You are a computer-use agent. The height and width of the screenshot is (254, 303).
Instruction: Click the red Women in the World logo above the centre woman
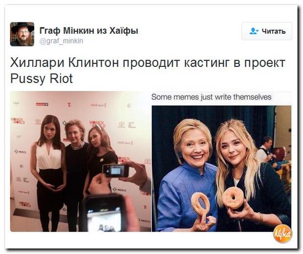point(97,124)
